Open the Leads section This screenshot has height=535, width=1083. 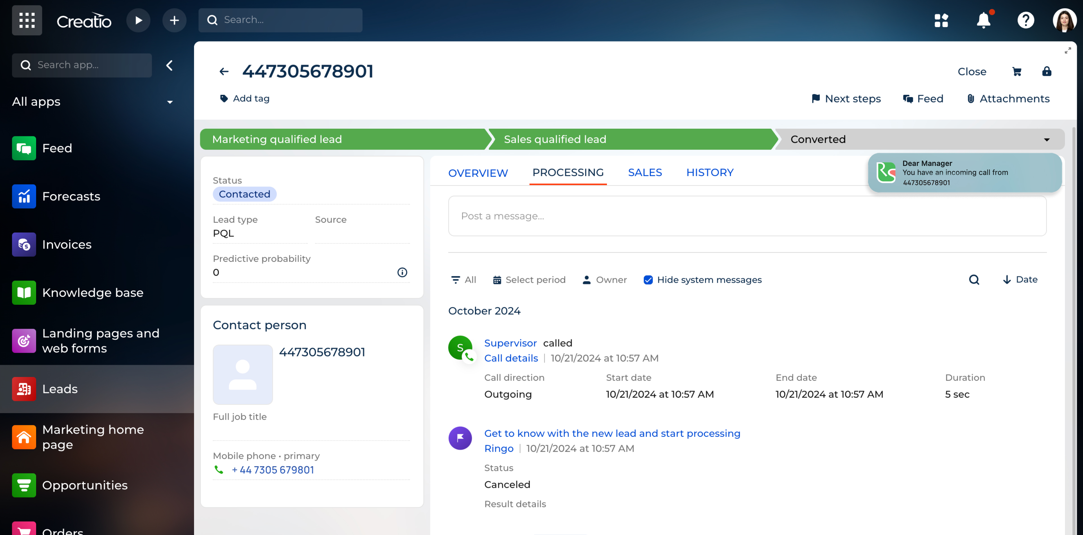tap(97, 389)
